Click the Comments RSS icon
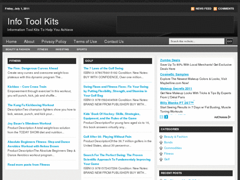240x180 pixels. click(215, 9)
